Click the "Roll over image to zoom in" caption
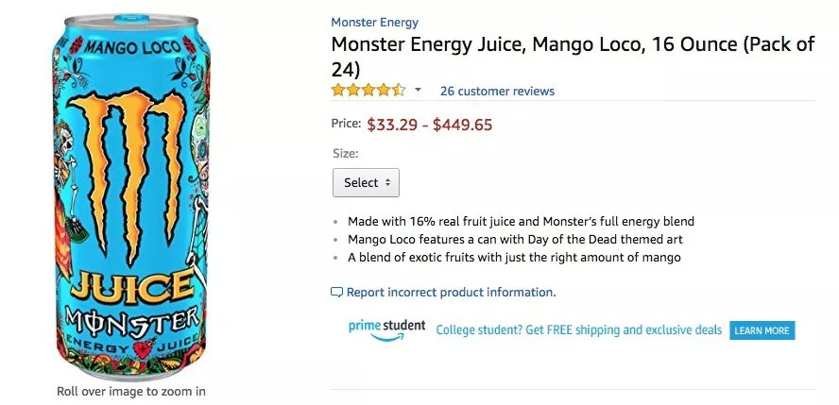The width and height of the screenshot is (839, 405). [x=131, y=391]
